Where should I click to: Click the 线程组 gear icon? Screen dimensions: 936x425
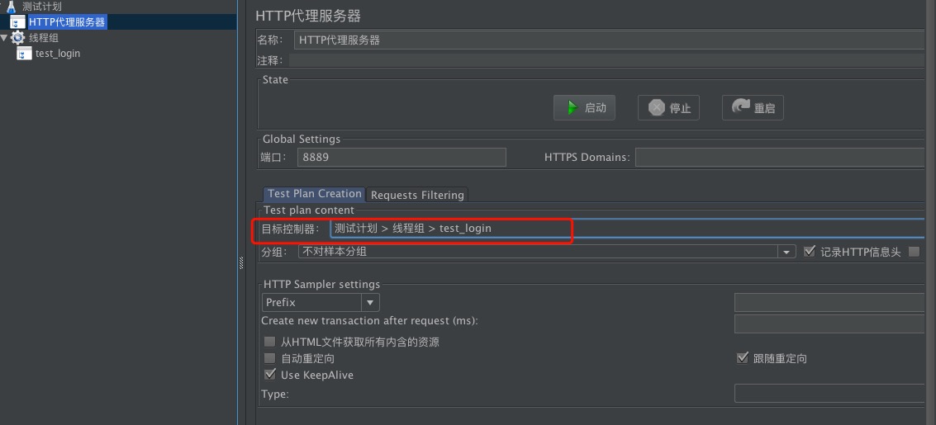(x=18, y=38)
